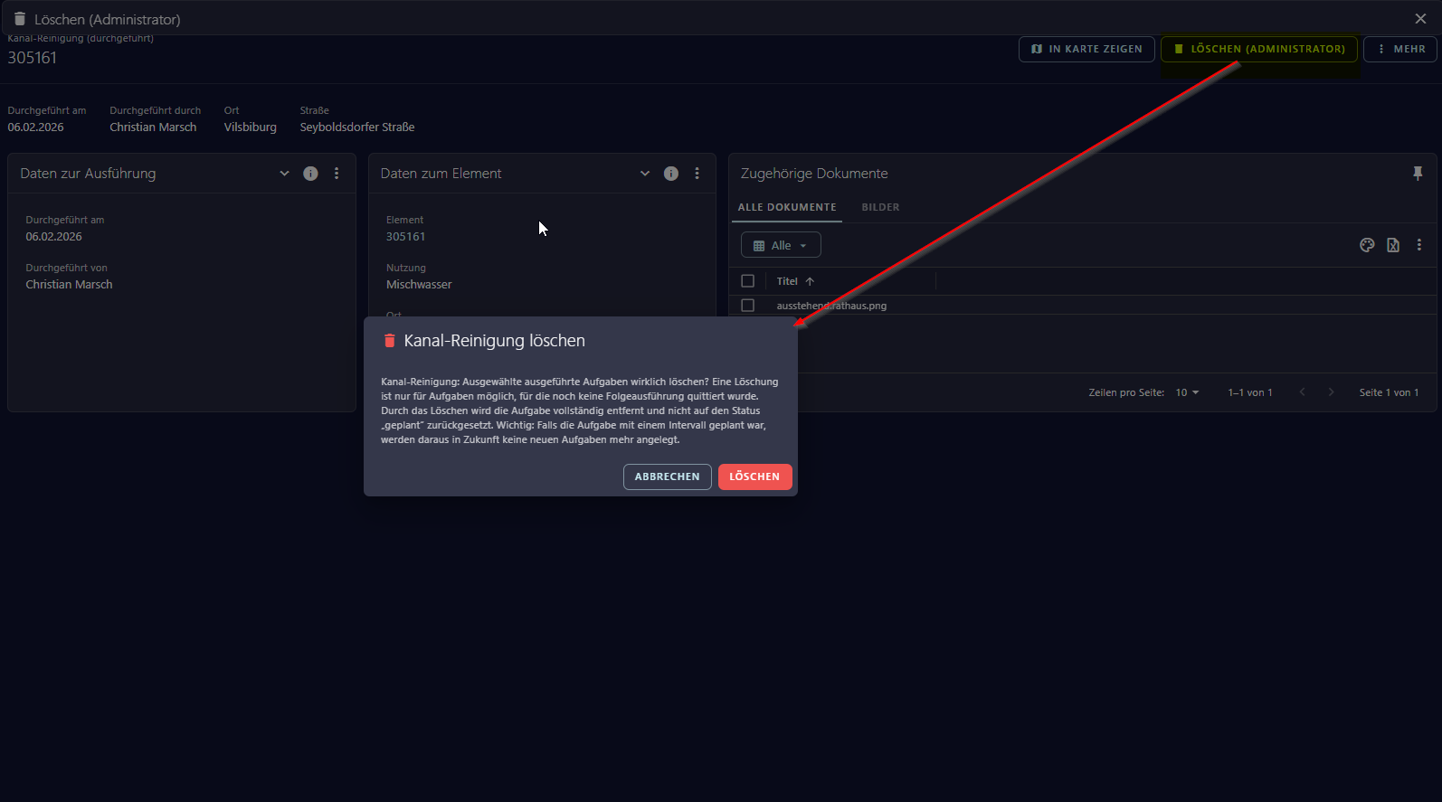The height and width of the screenshot is (802, 1442).
Task: Select the name Christian Marsch in the header
Action: click(x=153, y=127)
